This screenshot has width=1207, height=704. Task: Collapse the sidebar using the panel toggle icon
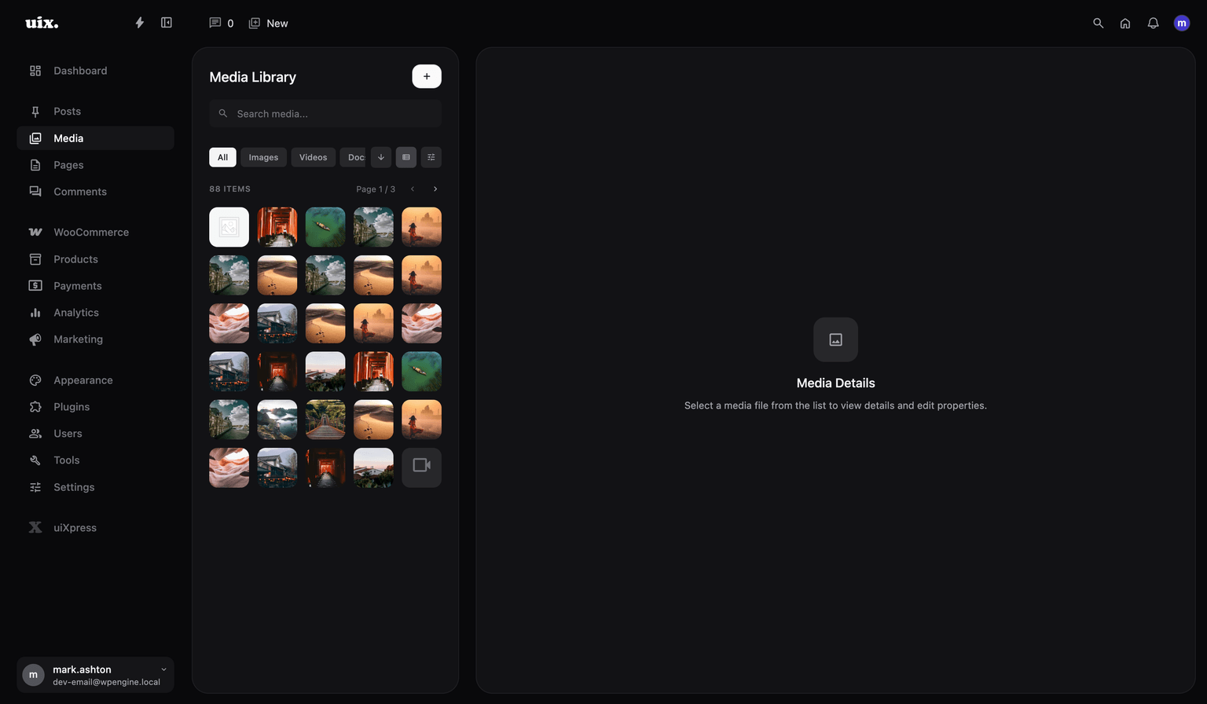[167, 22]
